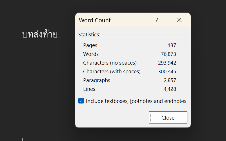This screenshot has height=141, width=226.
Task: Click the paragraph count value 2,857
Action: (x=170, y=80)
